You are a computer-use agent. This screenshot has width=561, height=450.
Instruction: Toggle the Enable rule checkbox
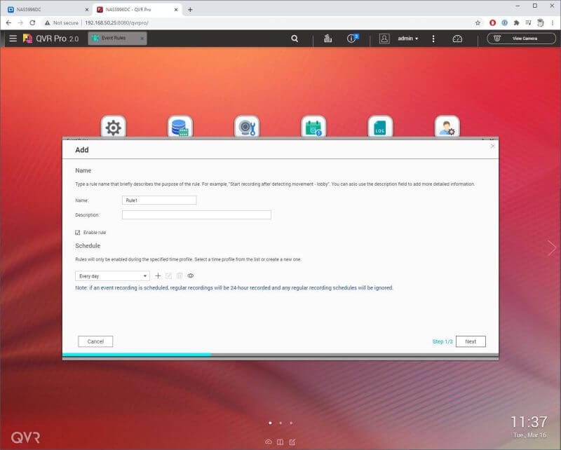78,232
